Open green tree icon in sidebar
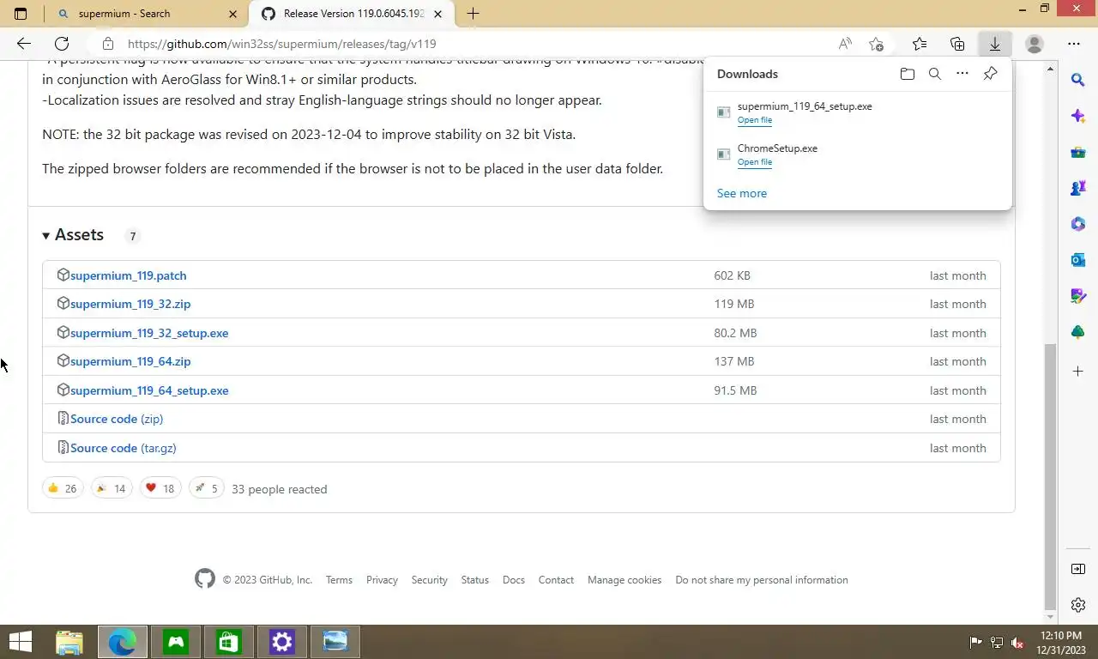The width and height of the screenshot is (1098, 659). 1078,332
